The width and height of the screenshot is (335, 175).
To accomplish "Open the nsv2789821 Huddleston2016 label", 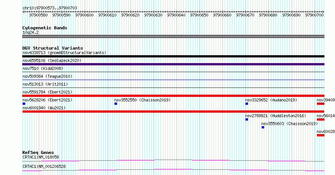I will pos(276,116).
